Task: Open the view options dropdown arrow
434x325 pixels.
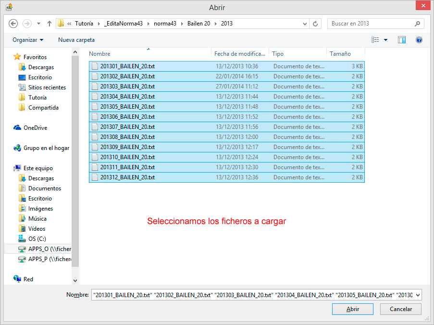Action: click(x=385, y=40)
